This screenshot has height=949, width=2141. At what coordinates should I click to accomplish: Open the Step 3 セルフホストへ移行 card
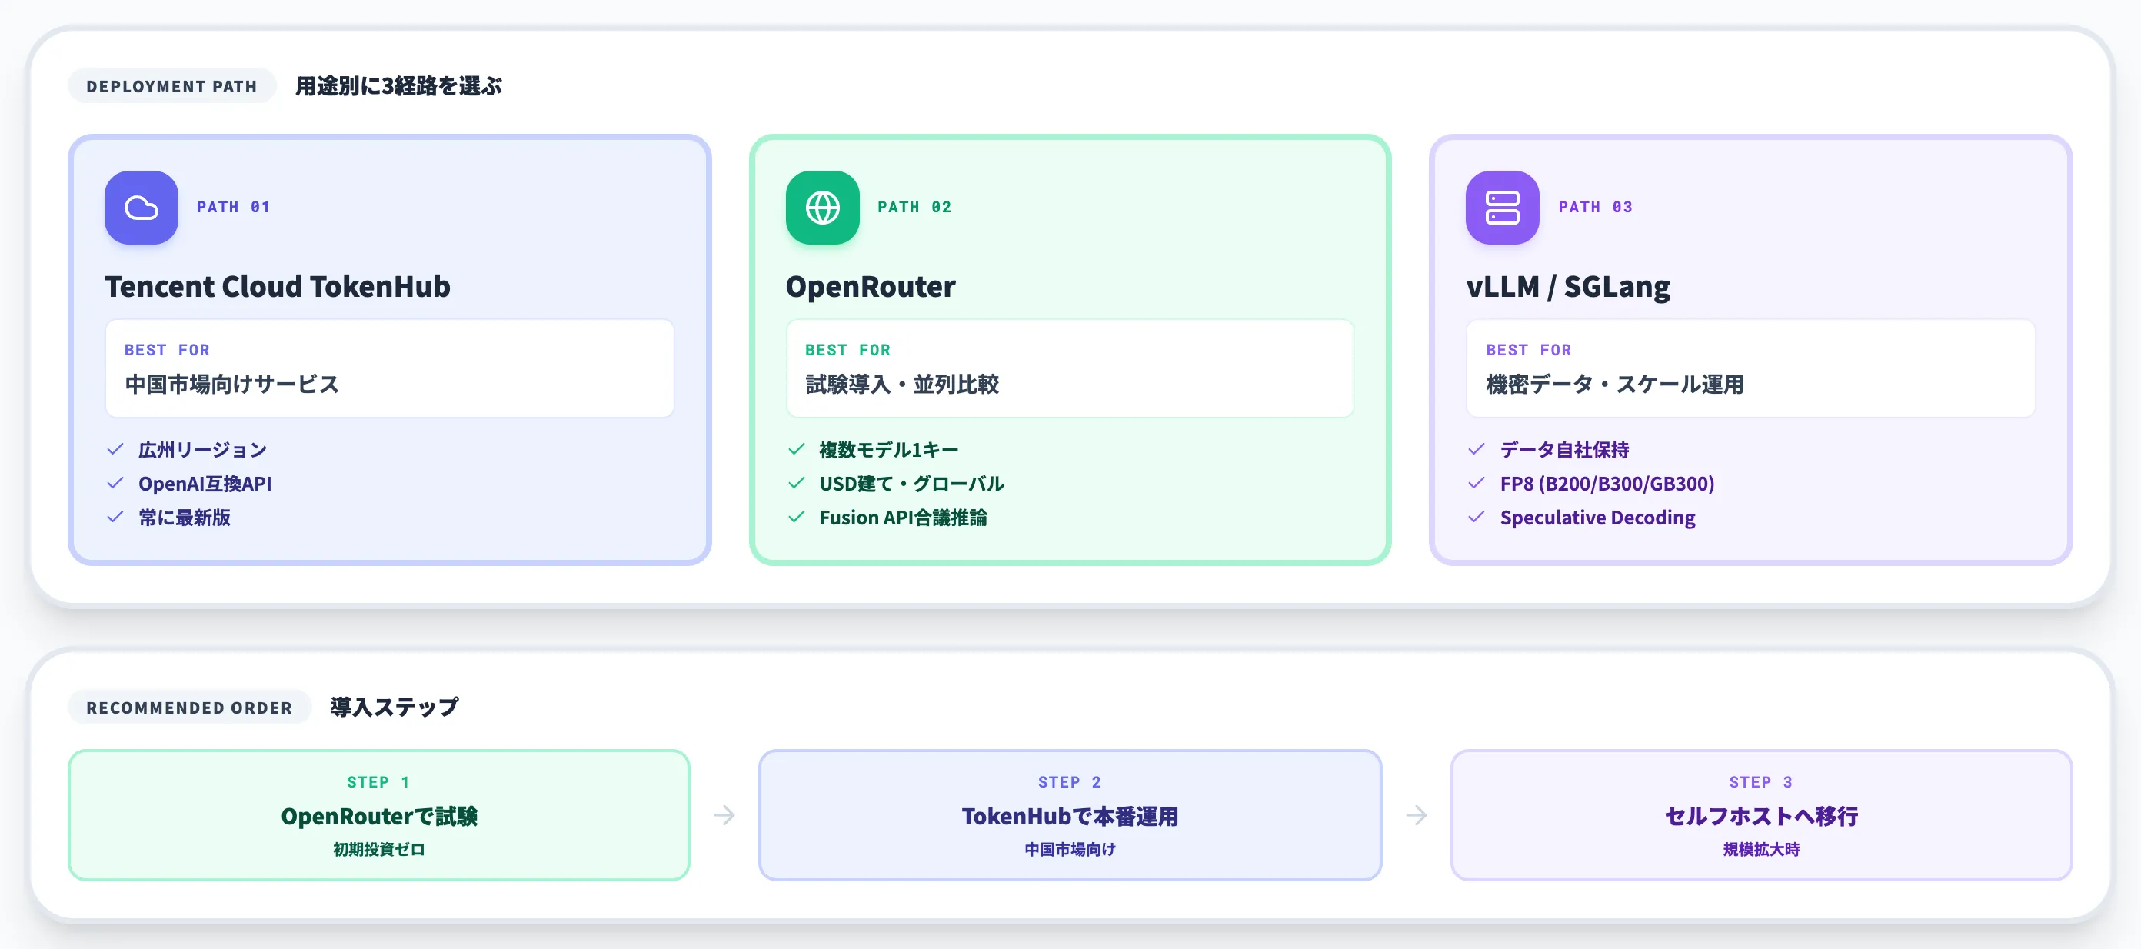click(1761, 815)
